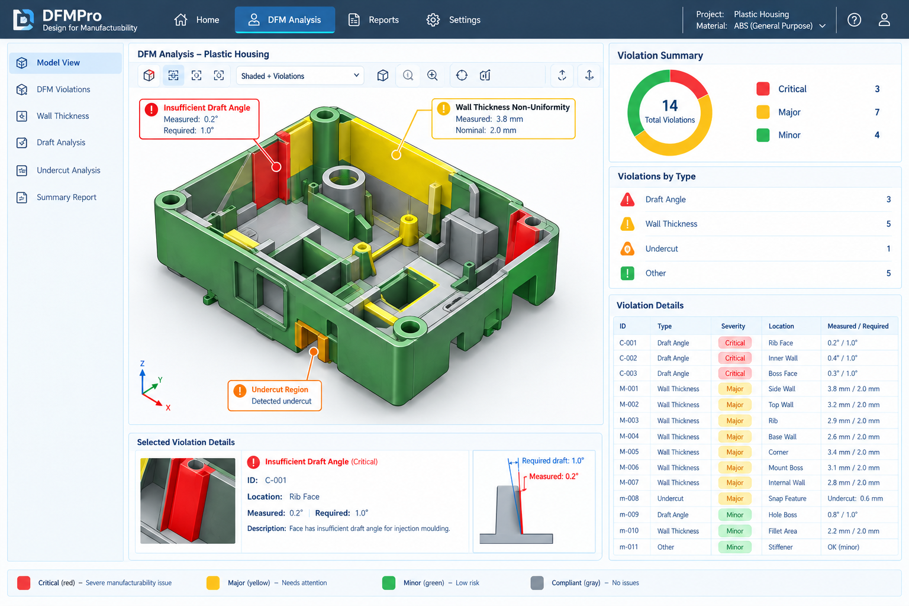Open the user account profile icon

click(x=884, y=20)
